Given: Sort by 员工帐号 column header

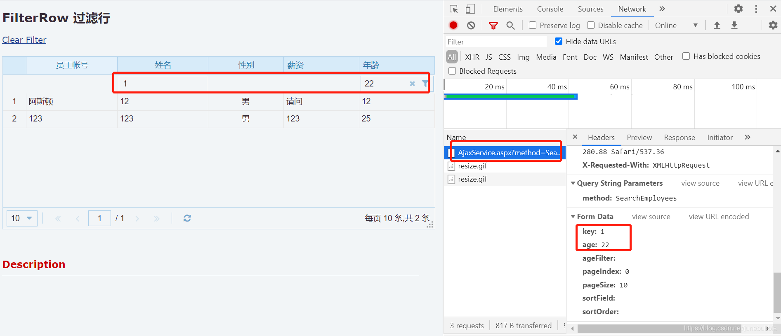Looking at the screenshot, I should tap(72, 65).
